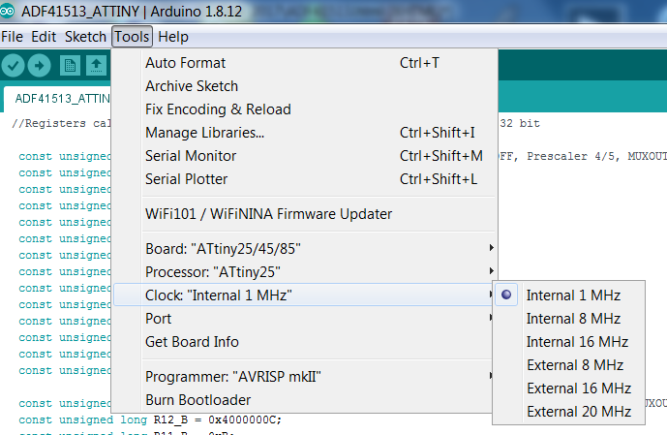Click the 32 bit comment text

pos(520,123)
